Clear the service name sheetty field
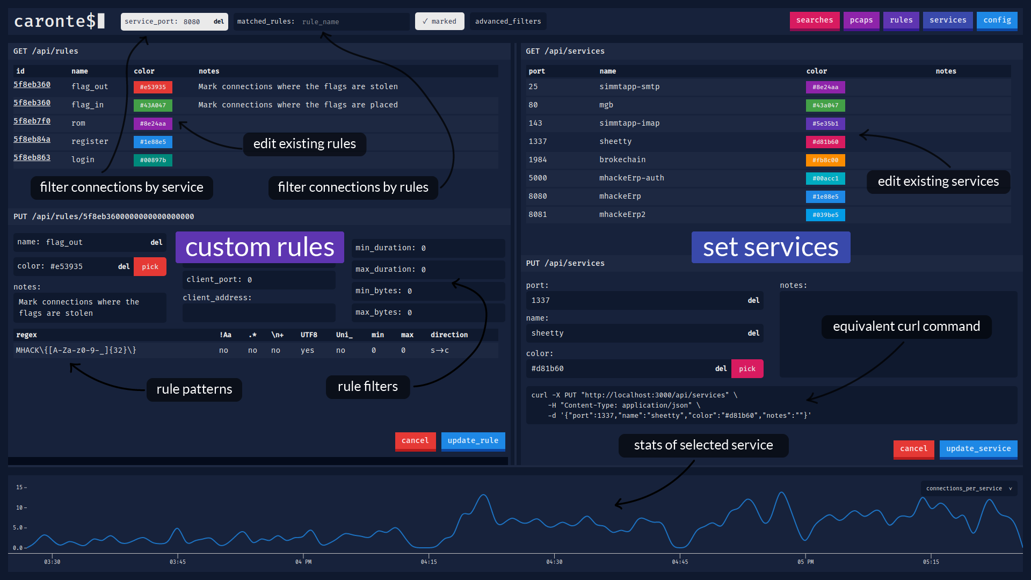1031x580 pixels. click(x=753, y=334)
